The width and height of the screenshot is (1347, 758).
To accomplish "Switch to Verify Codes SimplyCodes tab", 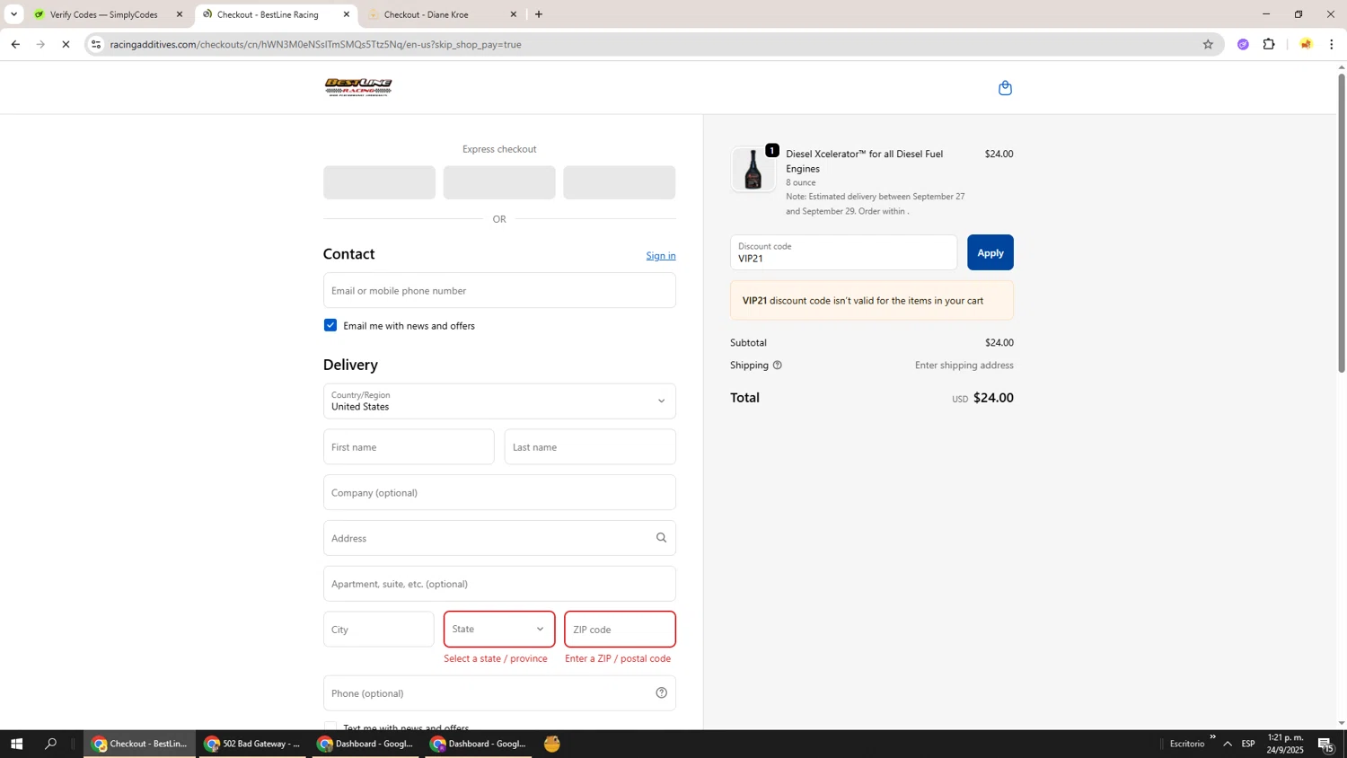I will pos(103,14).
